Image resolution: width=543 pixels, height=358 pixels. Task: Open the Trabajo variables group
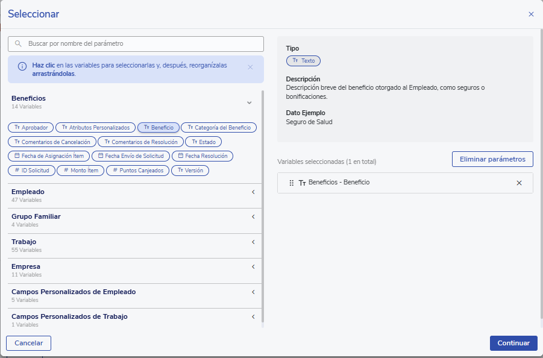click(x=253, y=242)
